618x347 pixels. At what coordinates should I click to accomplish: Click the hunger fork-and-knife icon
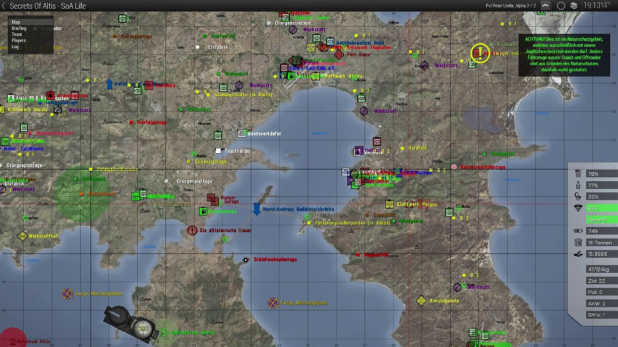[x=578, y=174]
